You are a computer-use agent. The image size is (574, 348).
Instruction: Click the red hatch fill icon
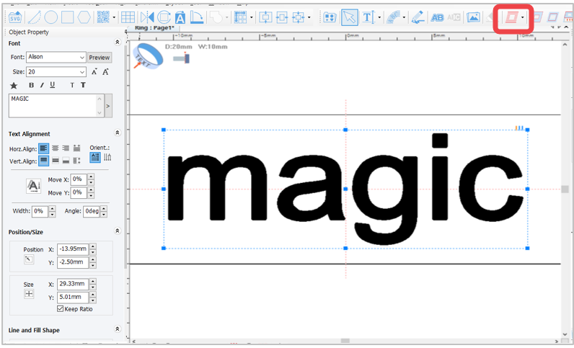click(x=512, y=17)
